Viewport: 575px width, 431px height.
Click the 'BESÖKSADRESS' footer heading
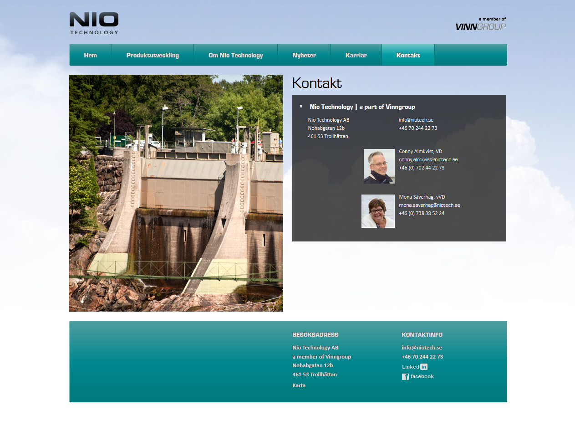315,335
